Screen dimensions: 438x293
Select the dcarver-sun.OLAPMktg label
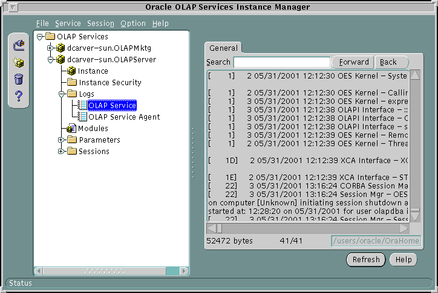(109, 48)
